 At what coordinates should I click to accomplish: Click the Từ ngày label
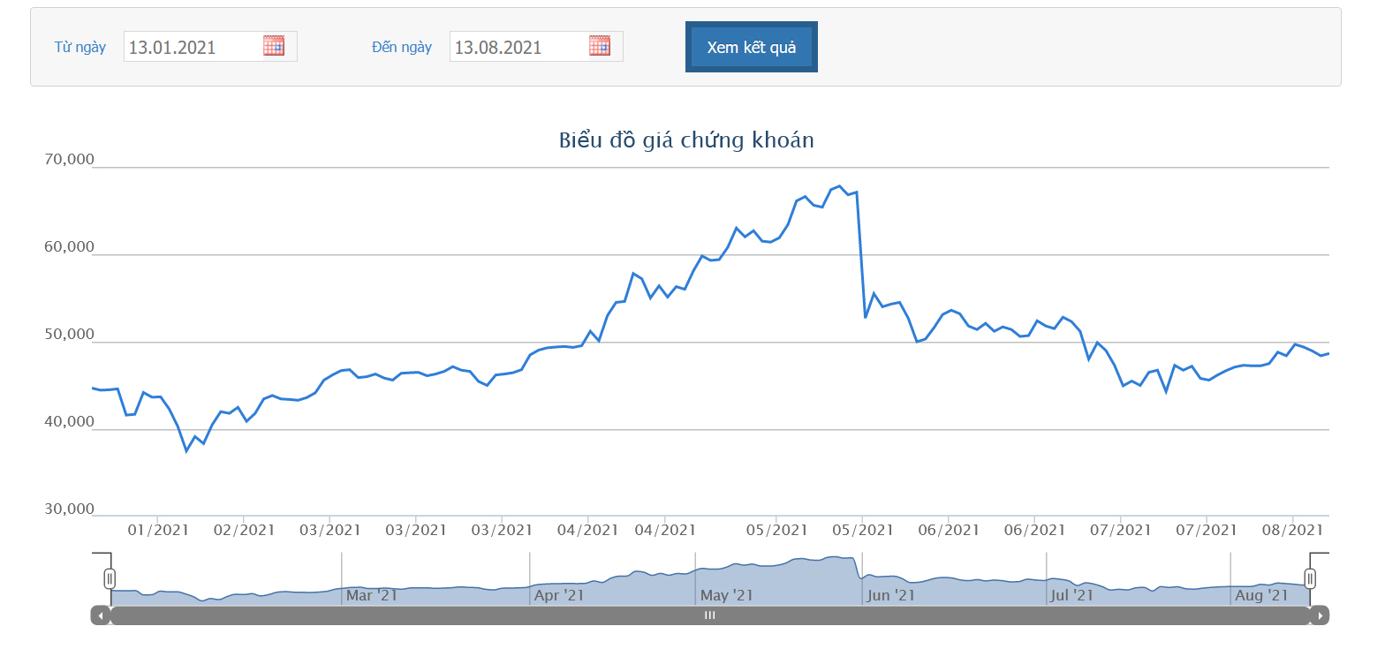80,47
